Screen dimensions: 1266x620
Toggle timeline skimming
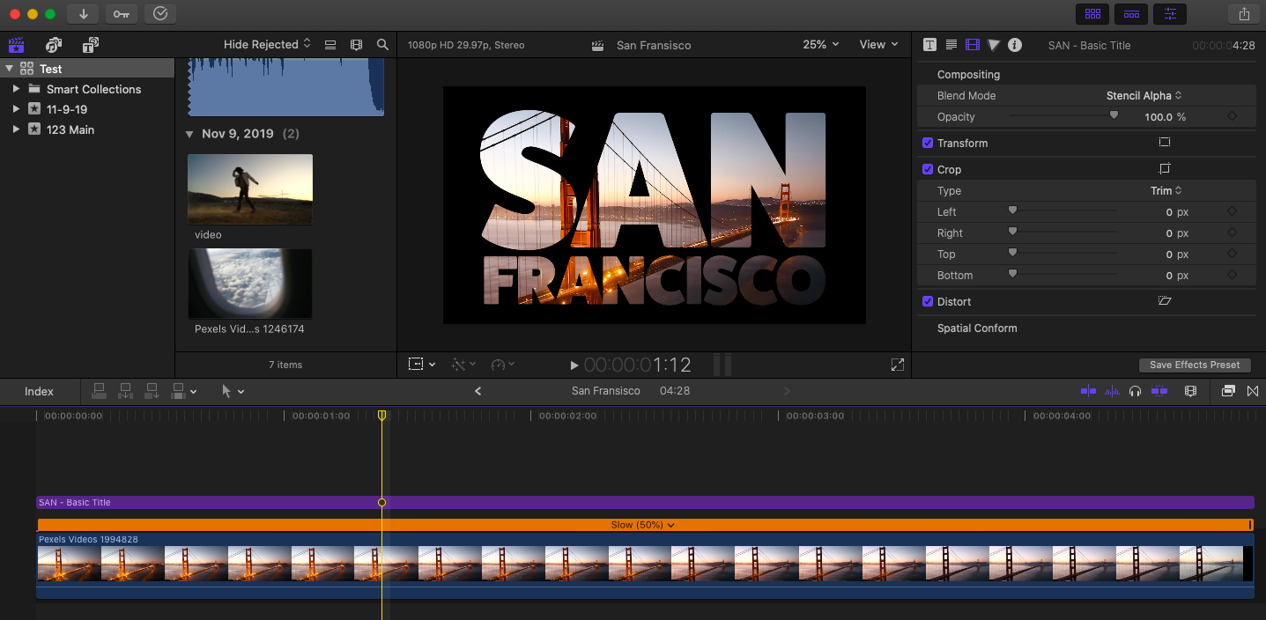pos(1089,391)
